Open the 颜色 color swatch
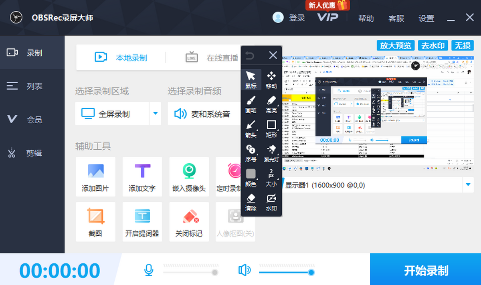The width and height of the screenshot is (481, 285). pos(251,178)
